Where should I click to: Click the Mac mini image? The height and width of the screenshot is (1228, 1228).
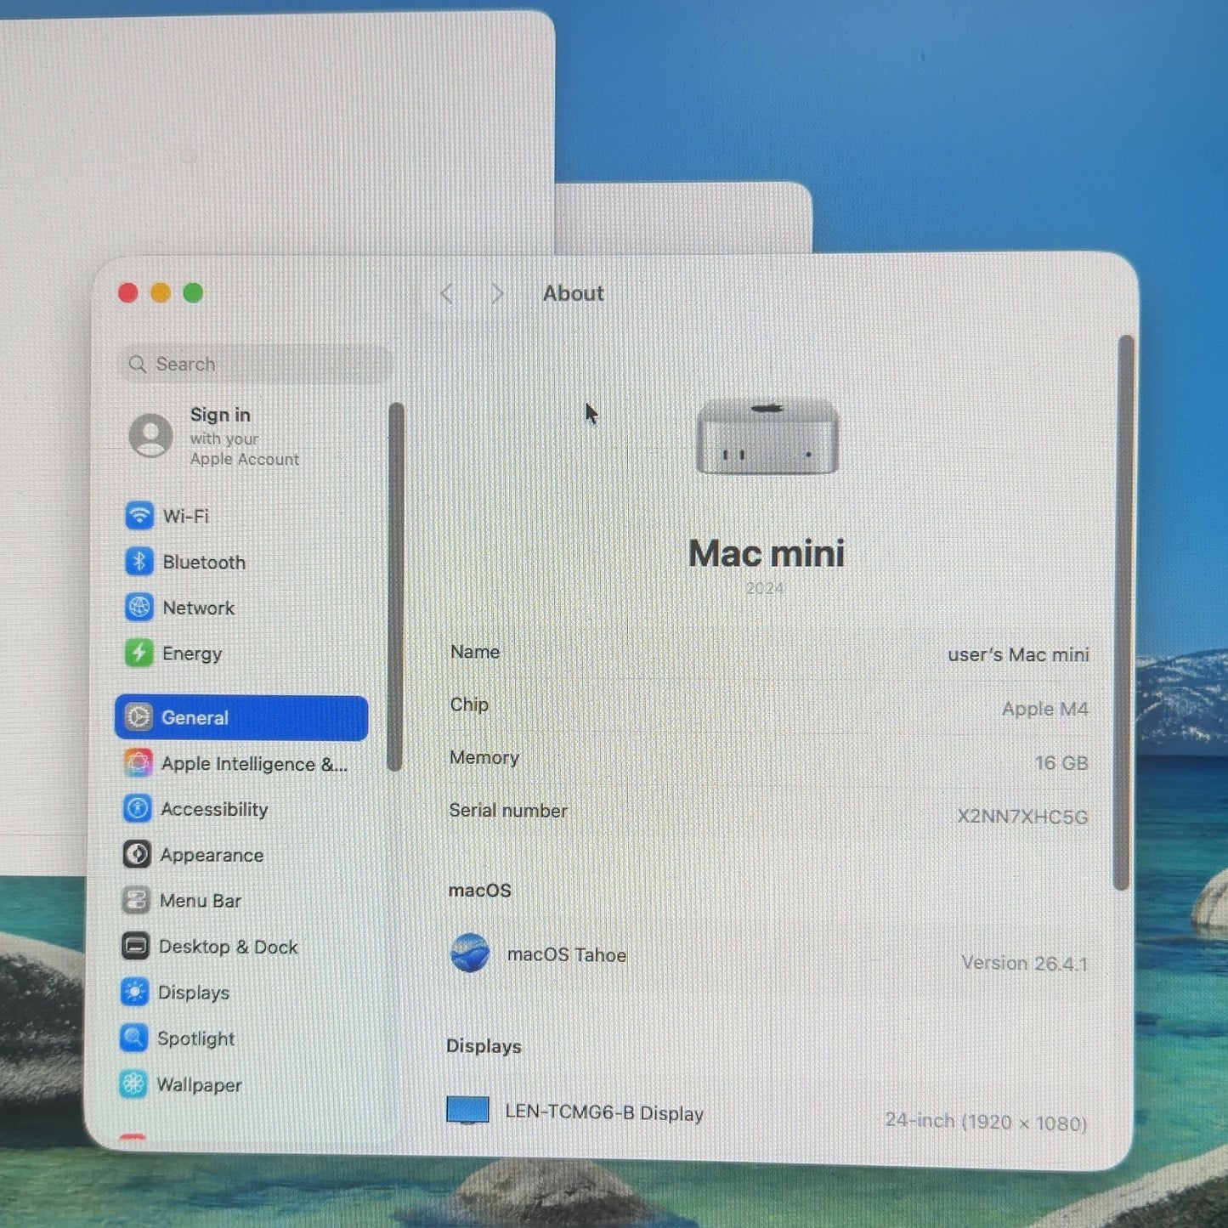(x=767, y=437)
